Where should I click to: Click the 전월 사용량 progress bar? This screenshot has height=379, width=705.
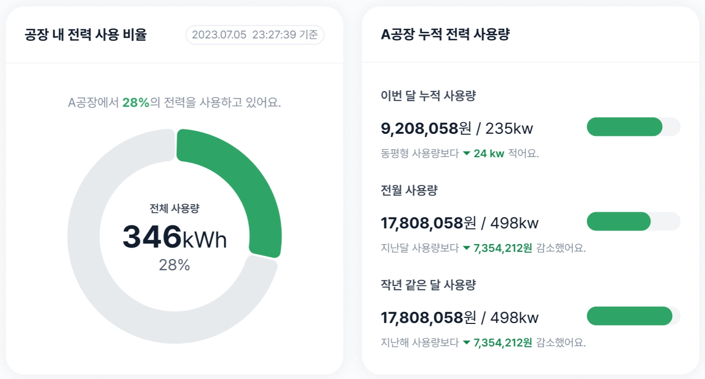tap(633, 221)
